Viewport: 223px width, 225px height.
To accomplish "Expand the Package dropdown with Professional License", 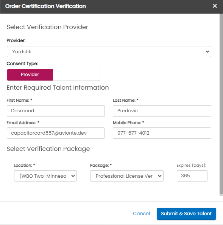I will click(x=127, y=176).
